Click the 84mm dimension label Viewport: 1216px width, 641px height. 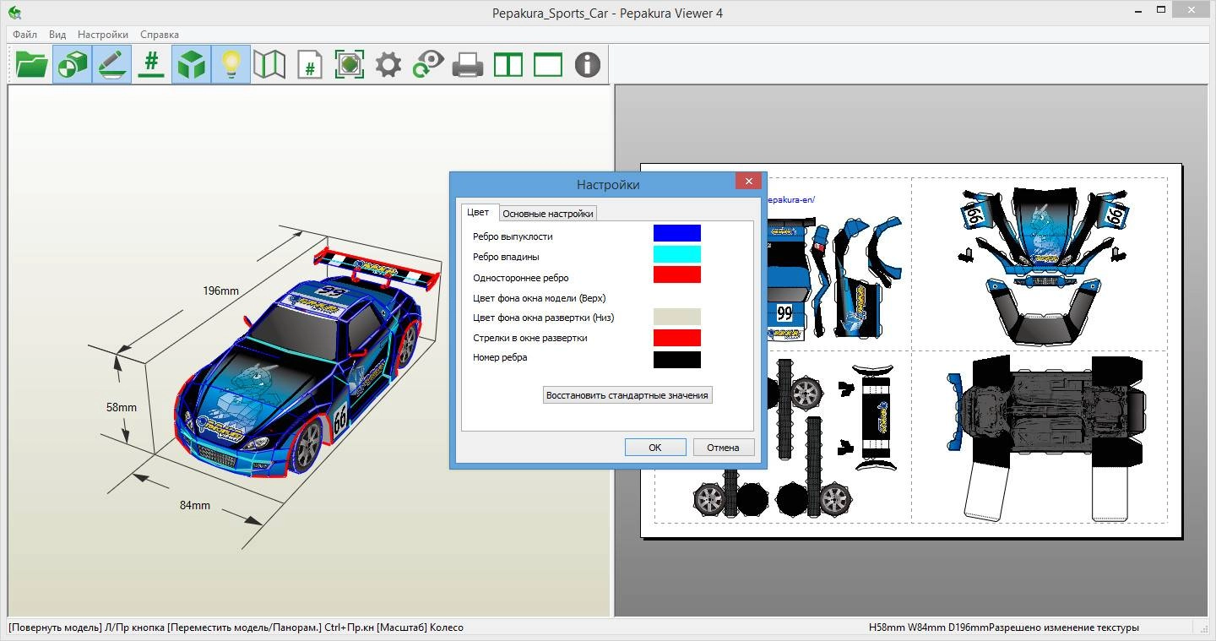[x=194, y=505]
